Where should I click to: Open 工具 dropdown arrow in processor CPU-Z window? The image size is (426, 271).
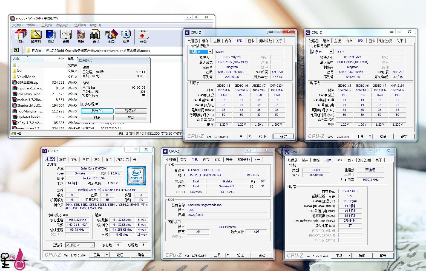tap(107, 255)
